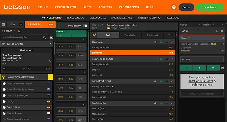Click the favorites star tab beside Todo
The width and height of the screenshot is (227, 122).
point(94,35)
